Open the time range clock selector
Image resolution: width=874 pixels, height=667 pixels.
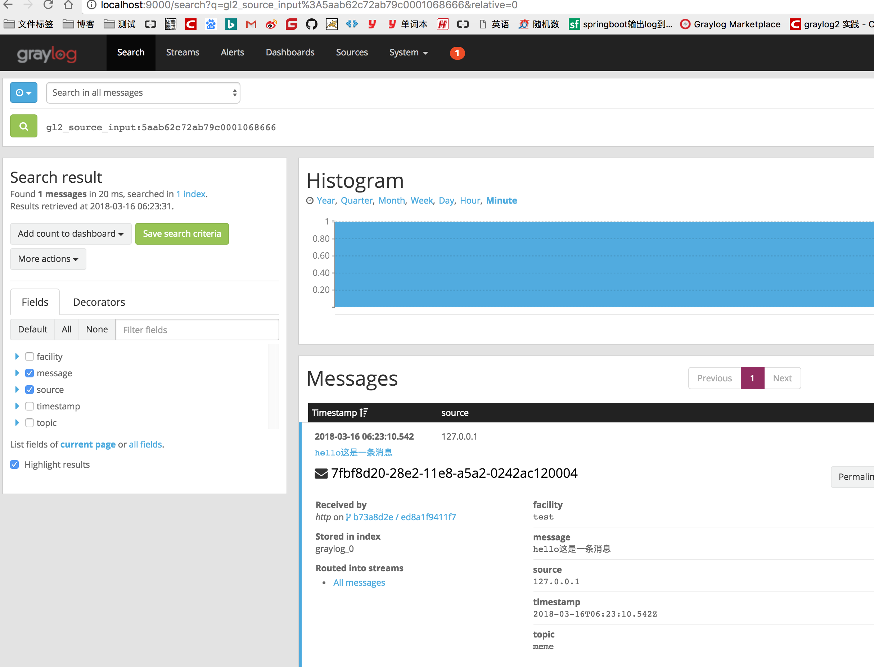[23, 92]
